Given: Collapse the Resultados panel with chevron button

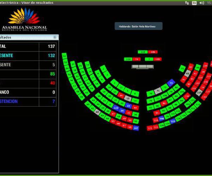Looking at the screenshot, I should point(55,37).
